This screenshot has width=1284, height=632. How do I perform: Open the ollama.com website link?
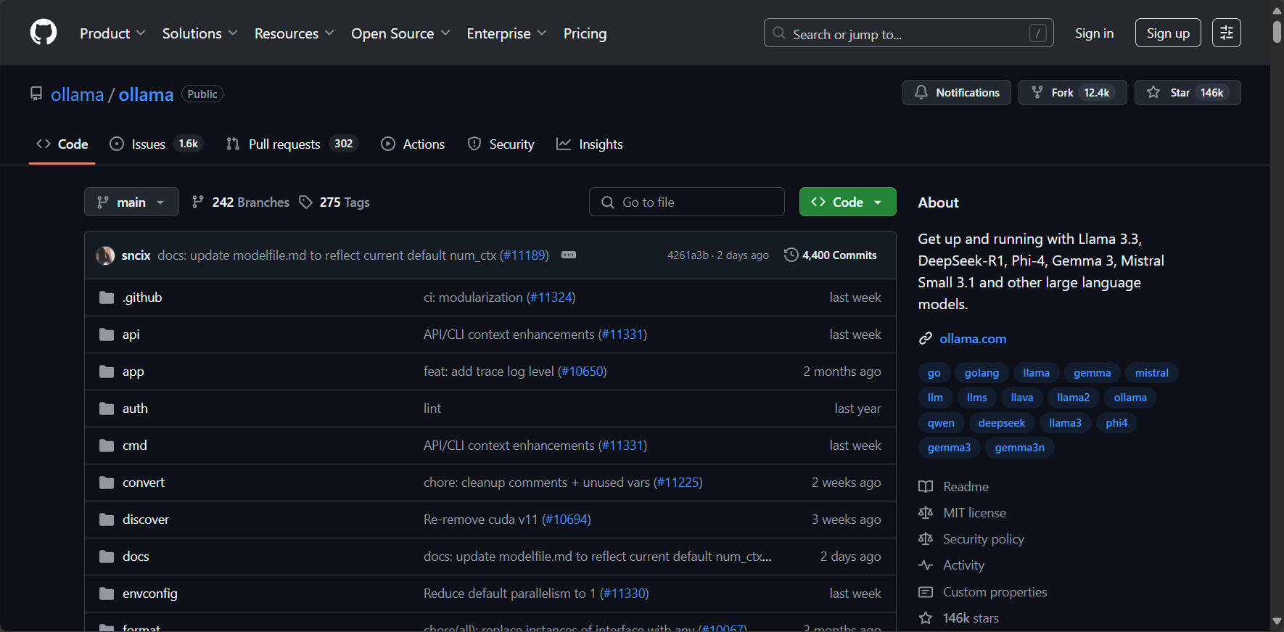click(973, 339)
